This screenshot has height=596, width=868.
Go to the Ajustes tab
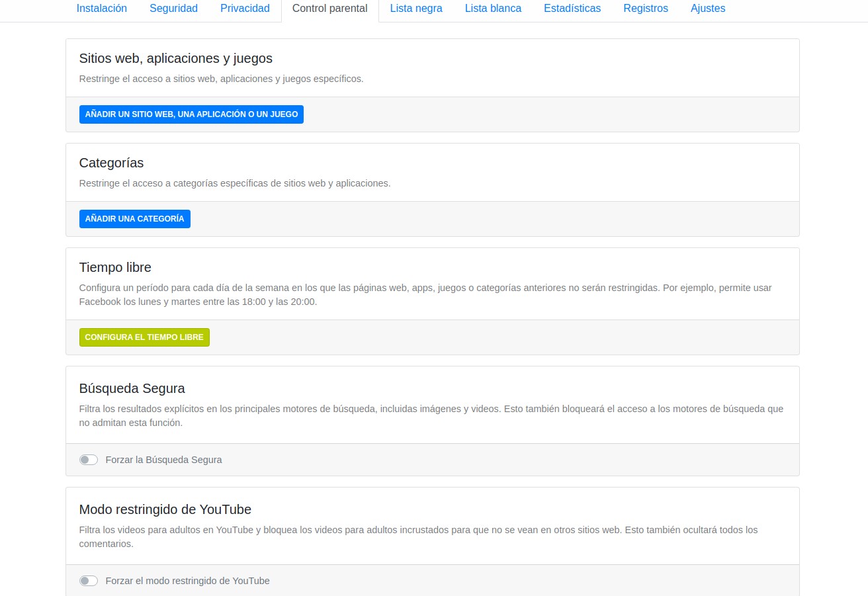point(707,9)
